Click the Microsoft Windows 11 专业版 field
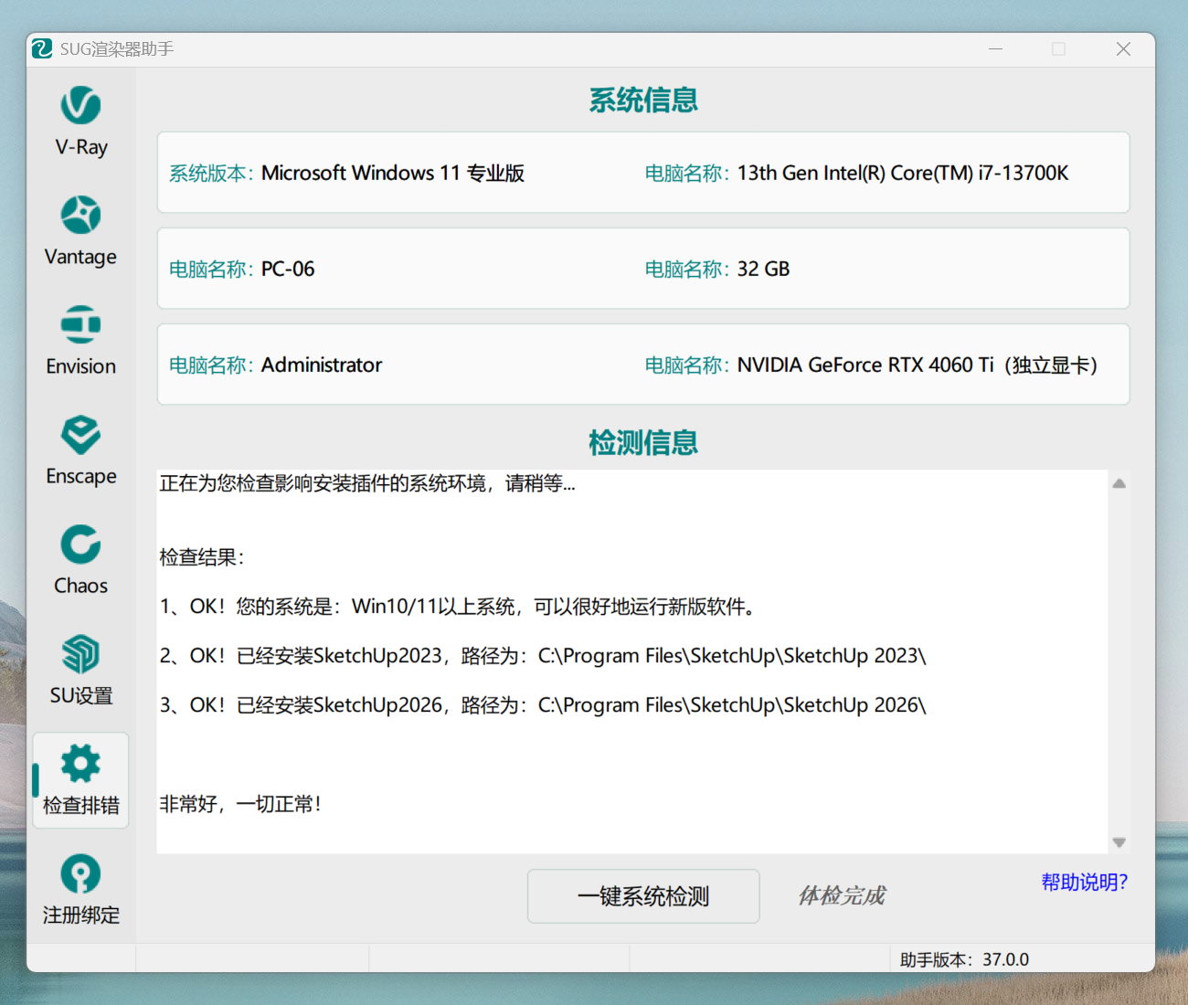Screen dimensions: 1188x1005 coord(392,174)
